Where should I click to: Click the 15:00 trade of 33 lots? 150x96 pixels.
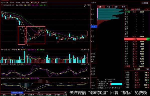137,87
